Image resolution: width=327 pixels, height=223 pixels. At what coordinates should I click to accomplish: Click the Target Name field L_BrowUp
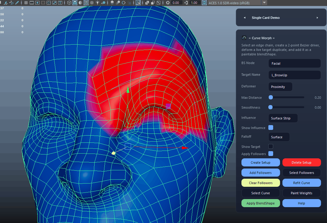(294, 75)
